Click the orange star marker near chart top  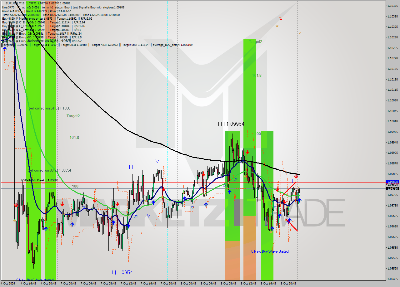[277, 26]
